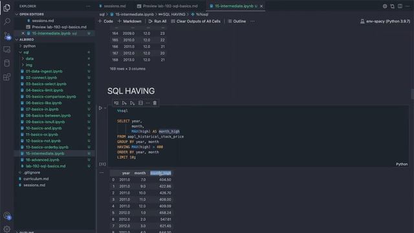
Task: Open .gitignore file
Action: 32,173
